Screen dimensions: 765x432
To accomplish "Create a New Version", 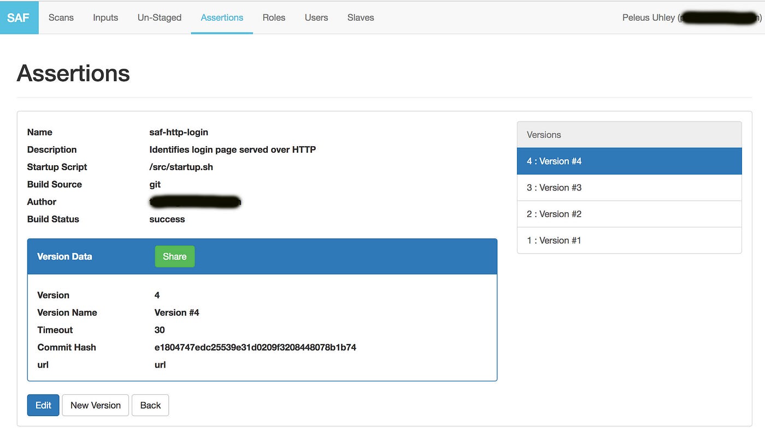I will tap(95, 405).
